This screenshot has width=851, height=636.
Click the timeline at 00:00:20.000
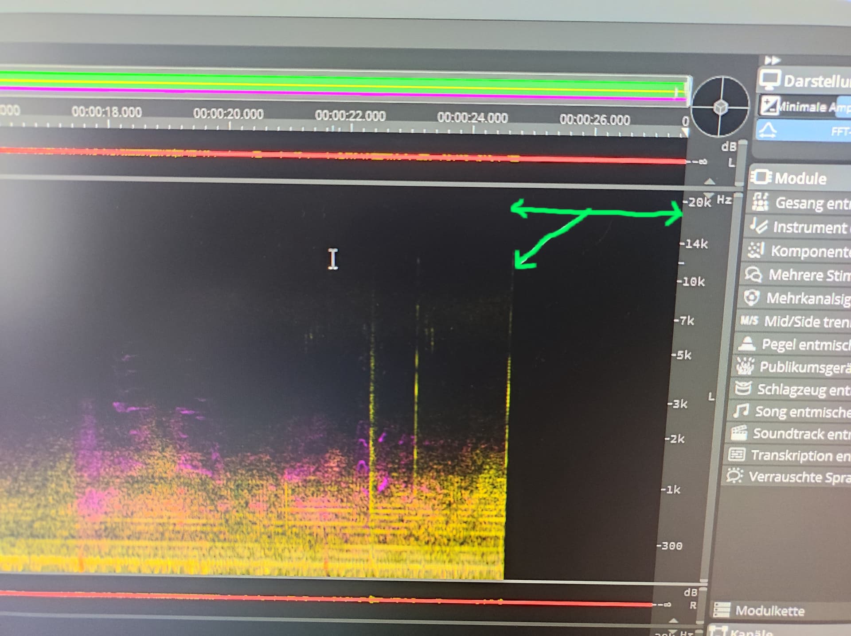(x=228, y=114)
